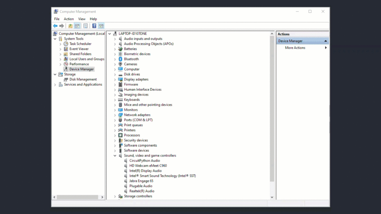Expand Audio inputs and outputs
Viewport: 381px width, 214px height.
[x=115, y=39]
